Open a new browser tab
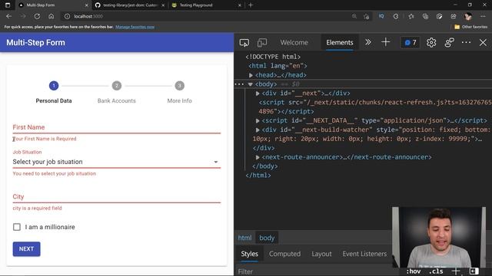Image resolution: width=492 pixels, height=276 pixels. (251, 5)
